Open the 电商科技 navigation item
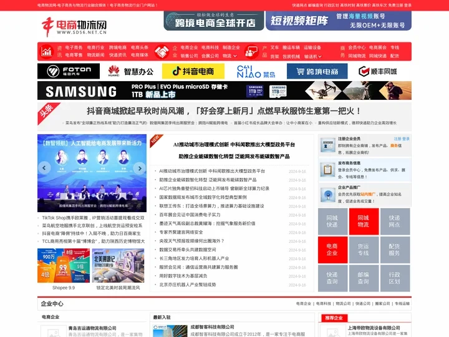 pos(210,47)
